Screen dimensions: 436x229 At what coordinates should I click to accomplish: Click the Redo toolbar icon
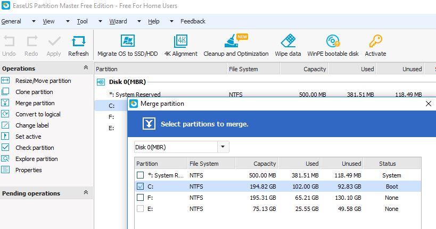pyautogui.click(x=32, y=41)
